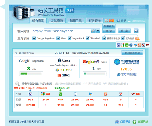Select Baidu paw icon in engine popup
This screenshot has height=126, width=152.
(x=119, y=45)
